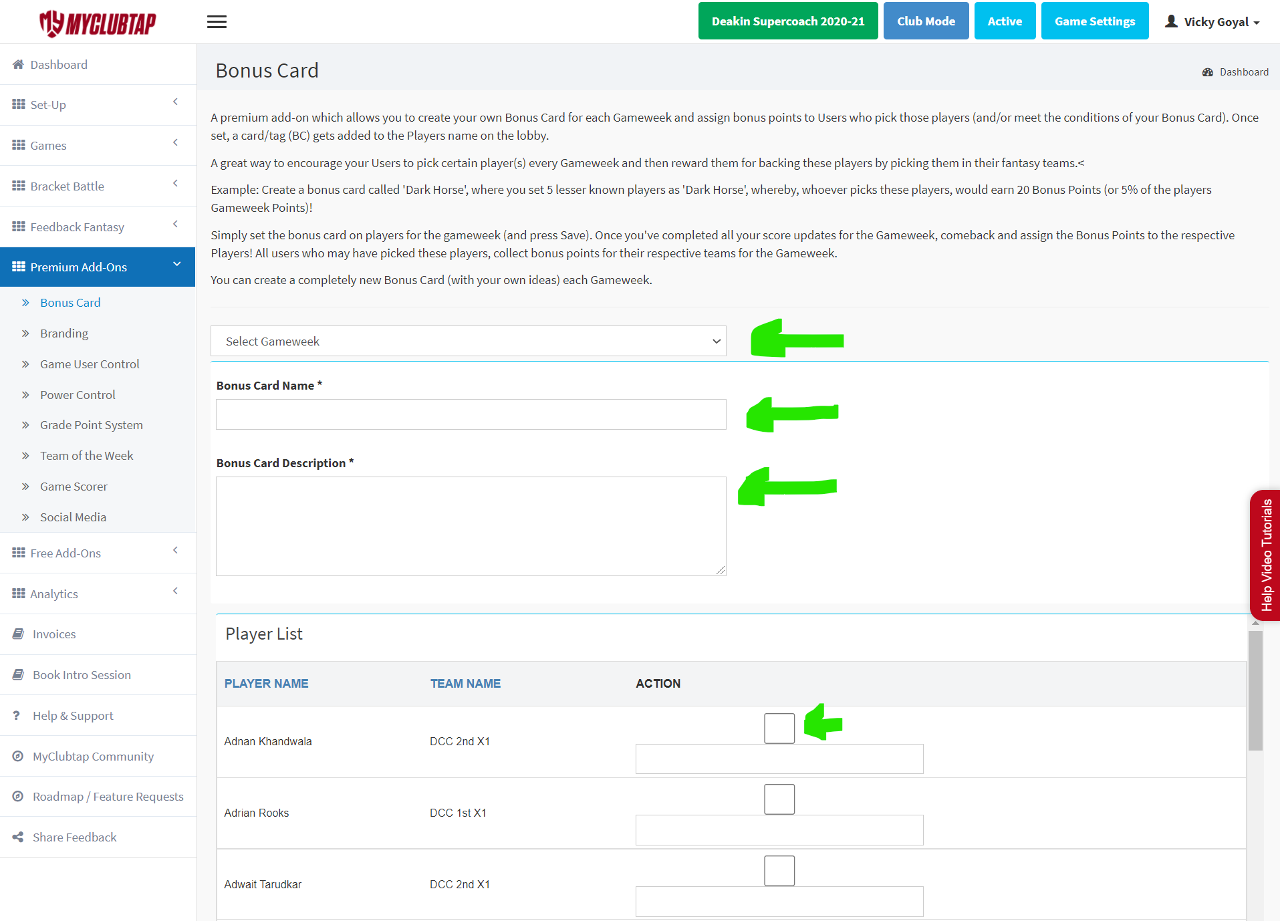The image size is (1280, 921).
Task: Click the Analytics grid icon
Action: 18,594
